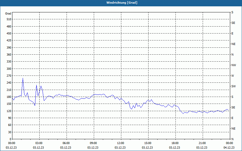Click the N compass label level with 360
The width and height of the screenshot is (242, 151).
[x=232, y=55]
